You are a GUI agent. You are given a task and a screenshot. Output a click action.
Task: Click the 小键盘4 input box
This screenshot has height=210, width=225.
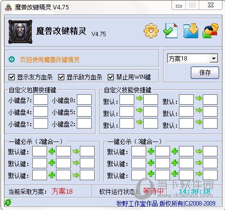point(41,112)
